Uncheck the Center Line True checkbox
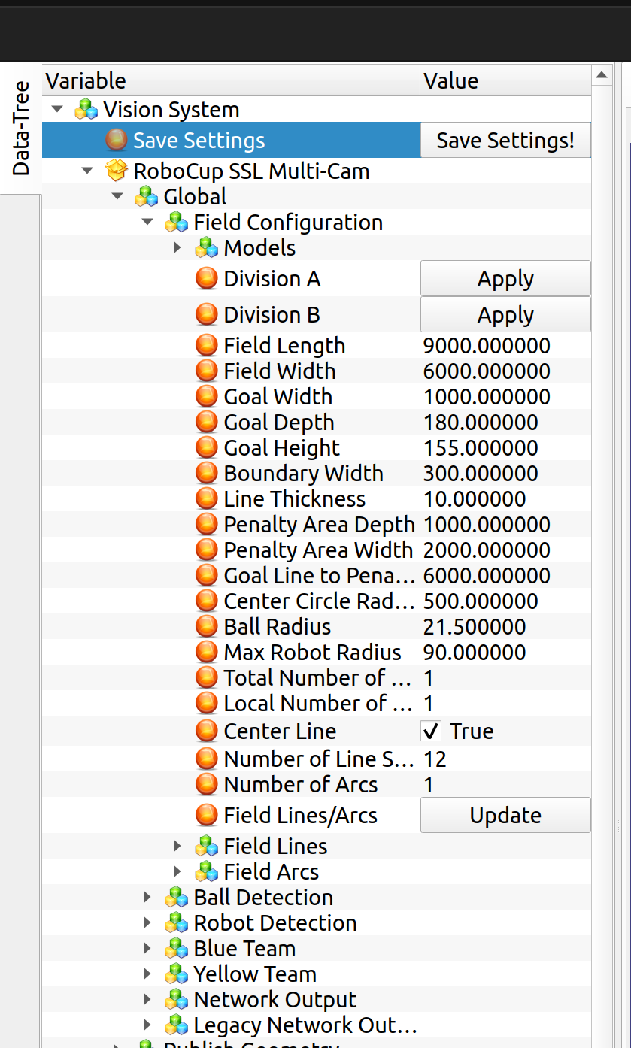 (431, 731)
